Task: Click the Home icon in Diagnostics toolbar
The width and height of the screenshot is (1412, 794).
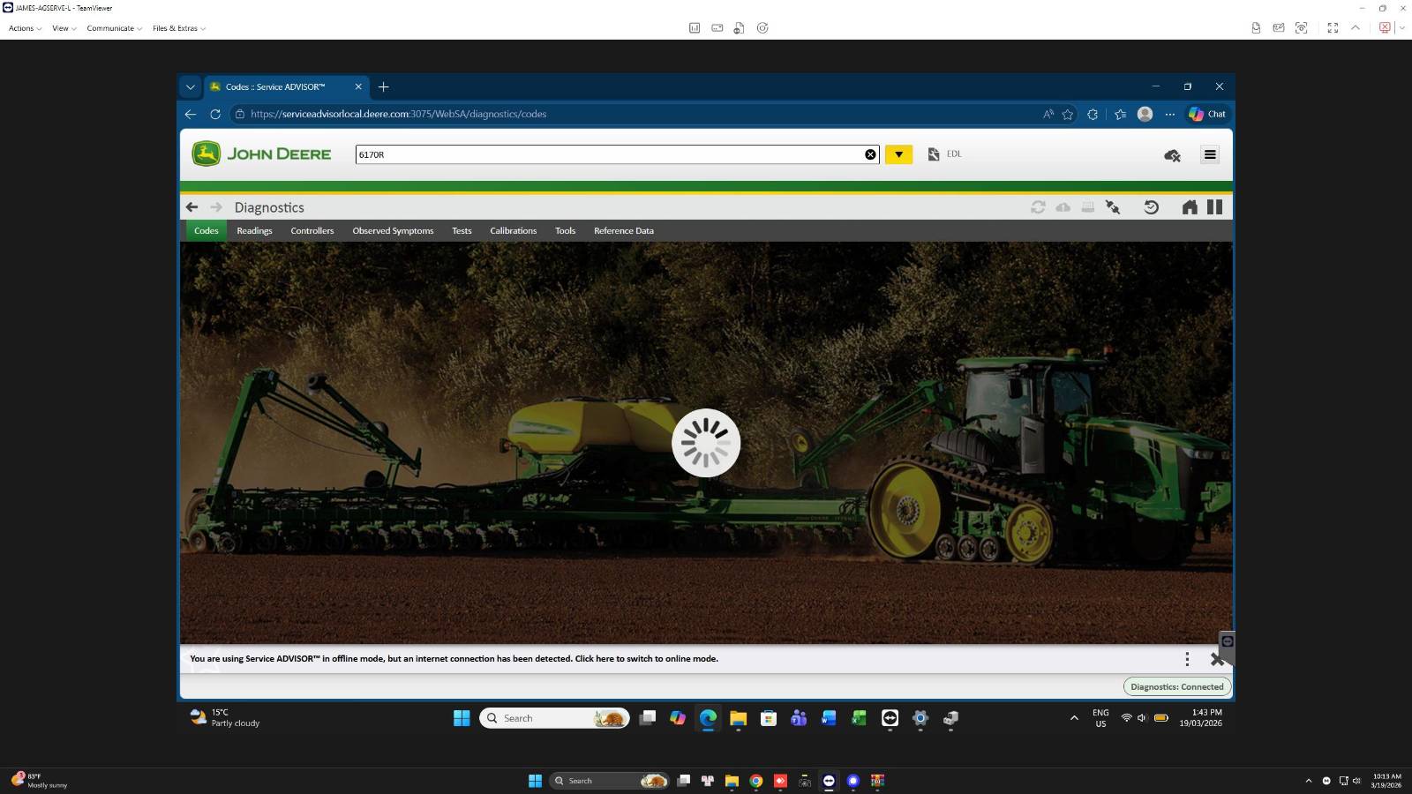Action: pyautogui.click(x=1189, y=206)
